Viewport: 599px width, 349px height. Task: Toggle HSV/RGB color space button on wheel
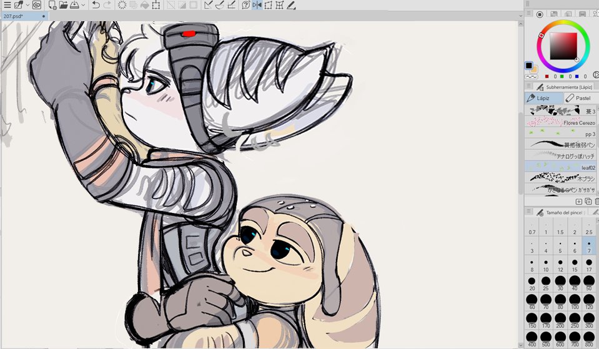click(595, 75)
